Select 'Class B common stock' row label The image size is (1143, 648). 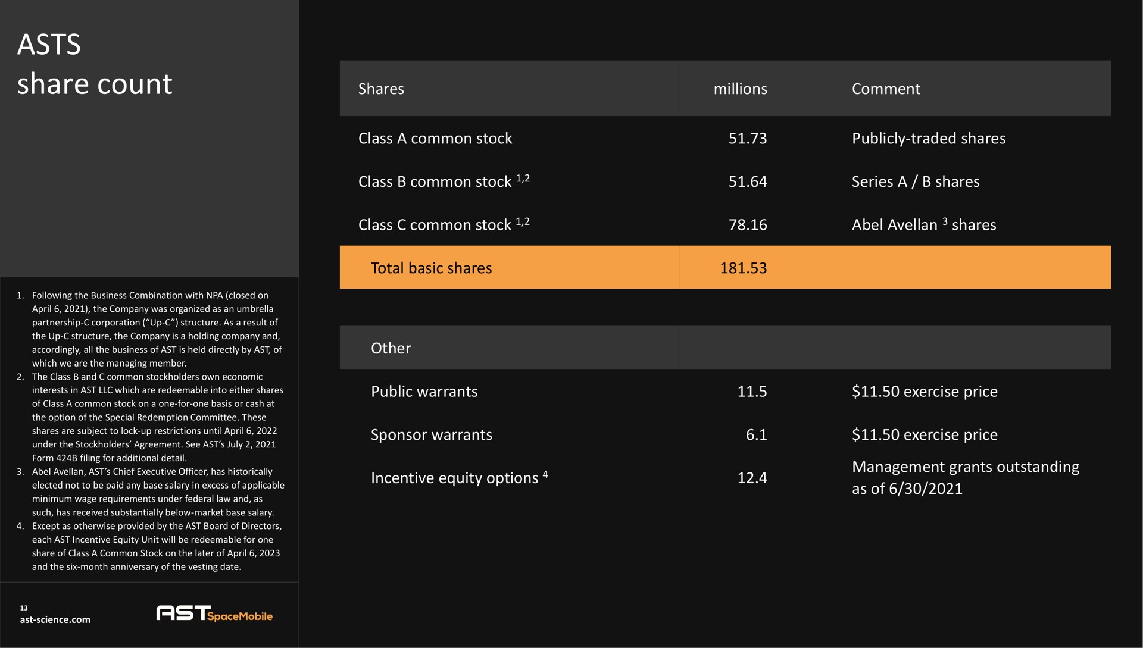click(x=444, y=181)
